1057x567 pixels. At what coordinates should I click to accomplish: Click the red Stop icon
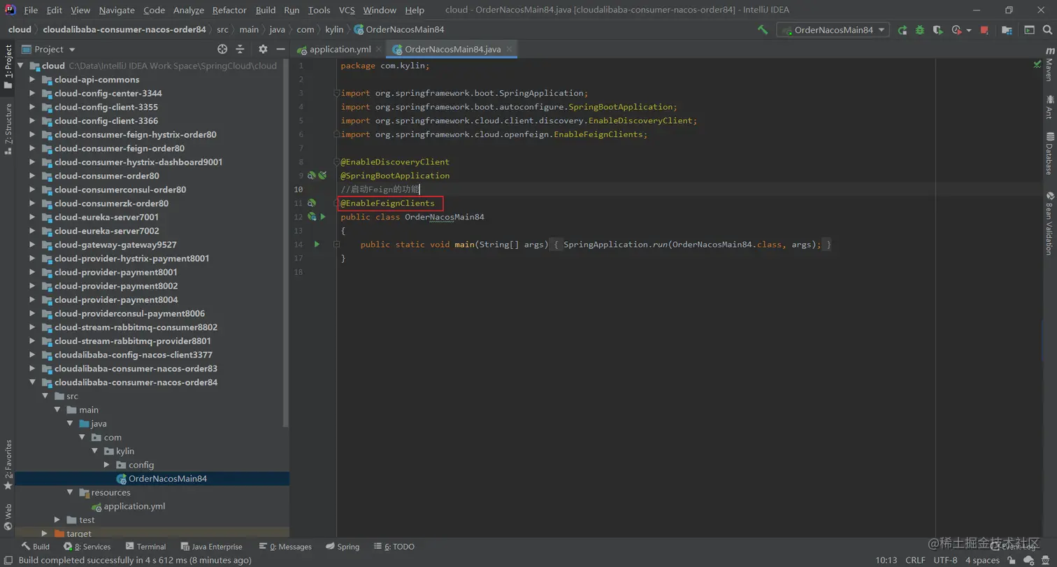[x=984, y=30]
